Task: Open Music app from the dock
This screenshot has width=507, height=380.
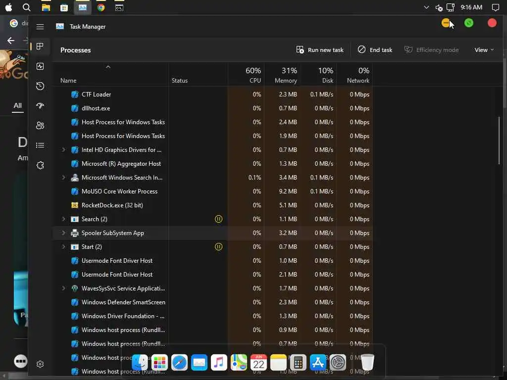Action: (219, 362)
